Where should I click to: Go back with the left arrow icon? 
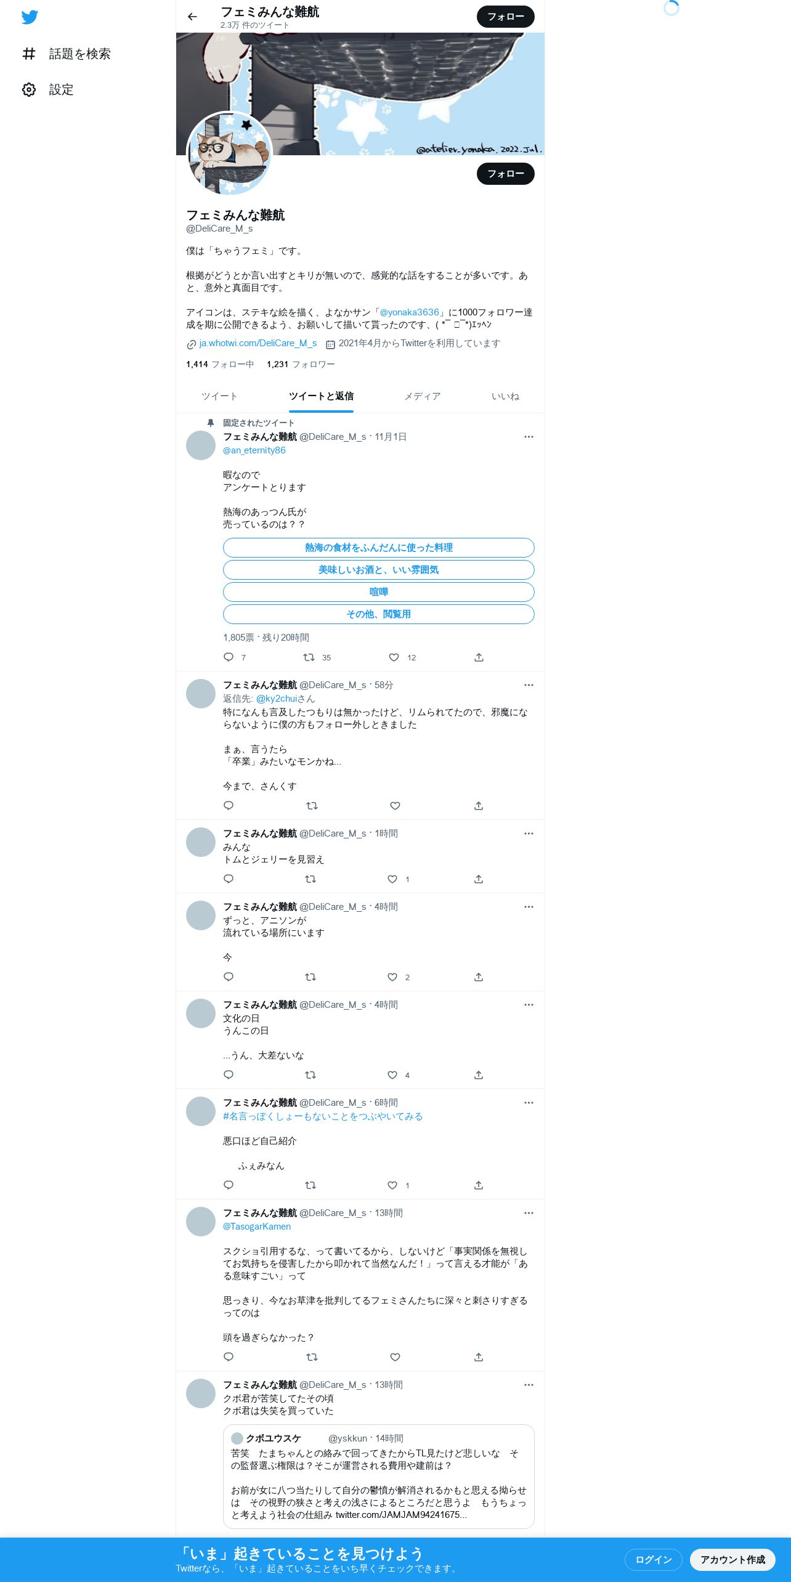pos(192,17)
